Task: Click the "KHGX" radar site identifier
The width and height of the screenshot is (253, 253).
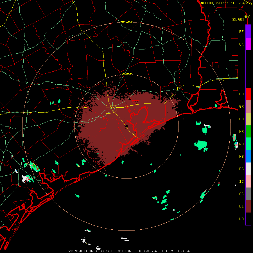Action: click(x=144, y=251)
